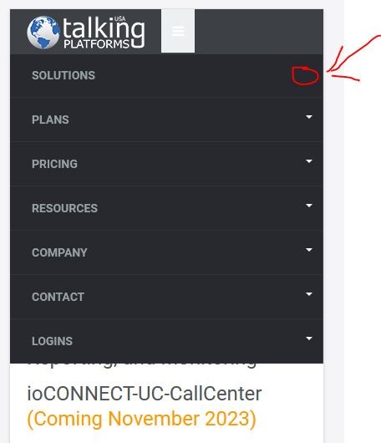Click the Talking Platforms logo text
Image resolution: width=381 pixels, height=443 pixels.
click(104, 33)
